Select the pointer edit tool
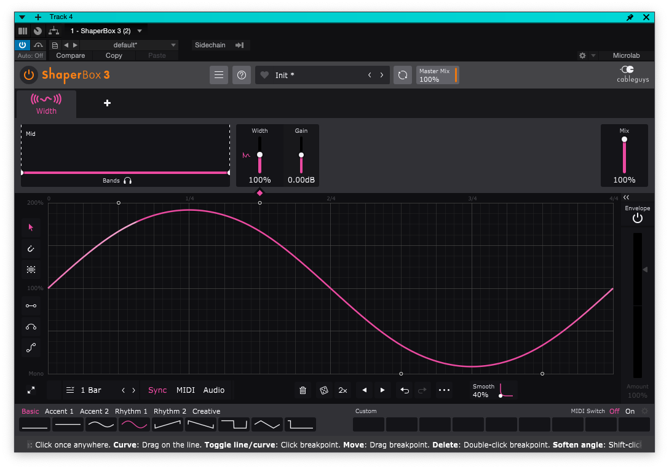This screenshot has width=669, height=469. pos(31,227)
